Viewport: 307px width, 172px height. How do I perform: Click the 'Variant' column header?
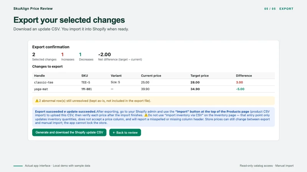pos(116,76)
